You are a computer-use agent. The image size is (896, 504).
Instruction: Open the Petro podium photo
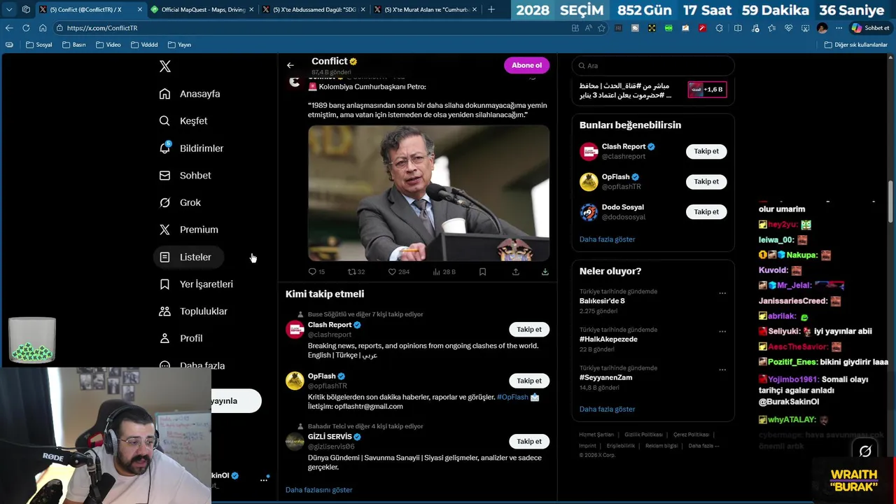point(428,193)
